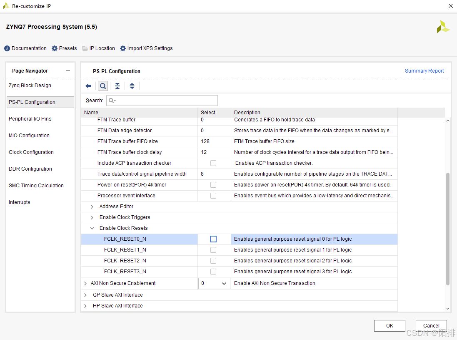This screenshot has width=457, height=340.
Task: Click the search field magnifier dropdown icon
Action: 112,101
